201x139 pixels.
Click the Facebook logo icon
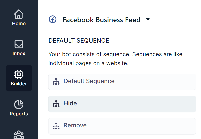(53, 20)
